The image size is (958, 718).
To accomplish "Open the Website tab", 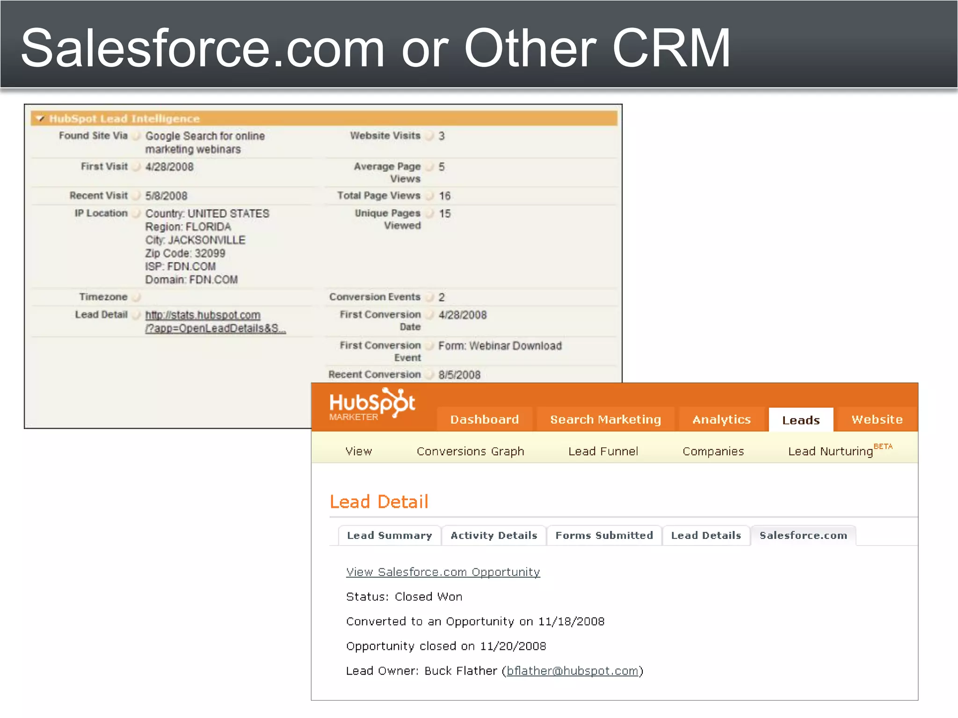I will pos(877,419).
